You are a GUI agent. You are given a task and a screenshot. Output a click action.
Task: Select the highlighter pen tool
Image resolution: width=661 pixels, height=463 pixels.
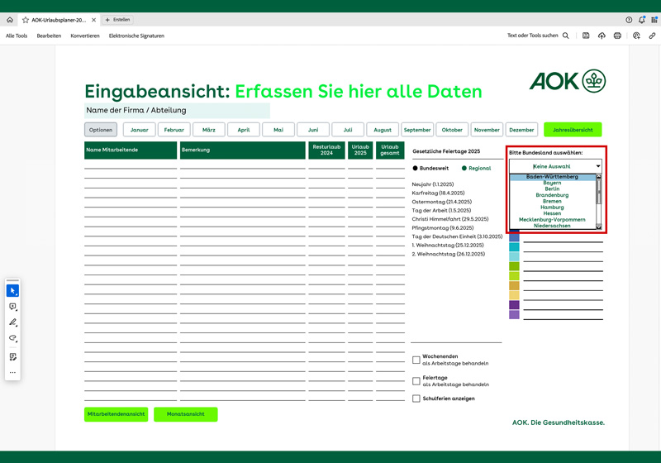12,322
